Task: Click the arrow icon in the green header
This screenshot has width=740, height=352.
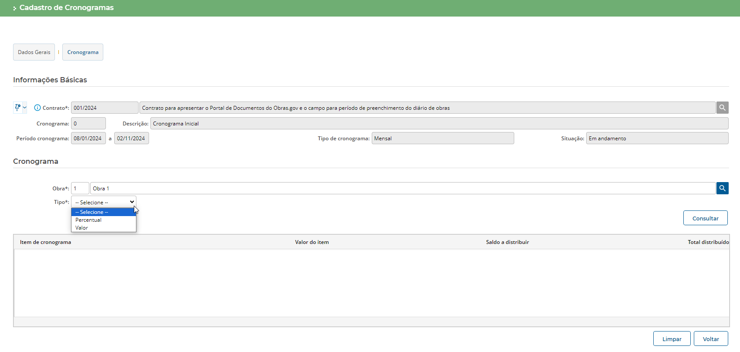Action: click(x=14, y=8)
